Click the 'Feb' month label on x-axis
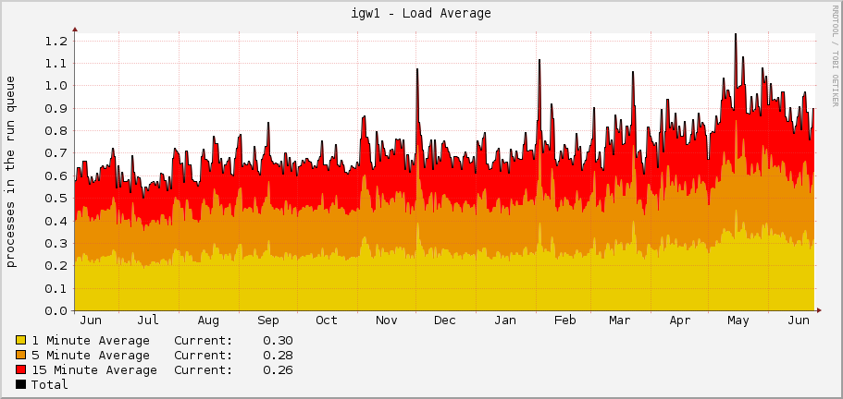 point(565,320)
